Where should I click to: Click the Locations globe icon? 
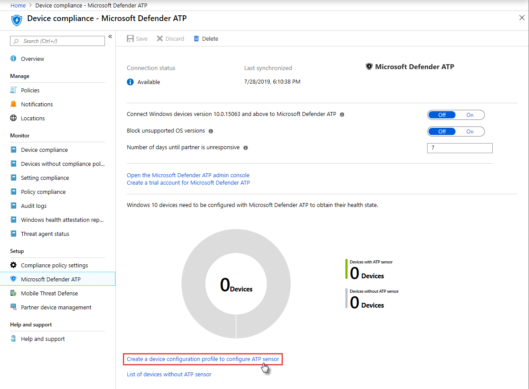click(13, 118)
